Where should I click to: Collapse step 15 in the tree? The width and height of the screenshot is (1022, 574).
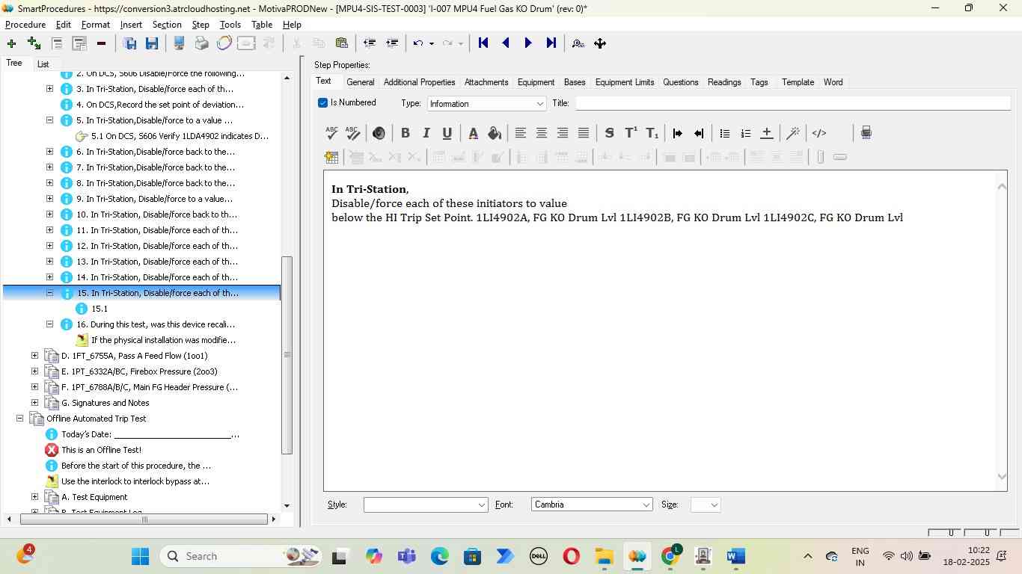click(x=50, y=293)
